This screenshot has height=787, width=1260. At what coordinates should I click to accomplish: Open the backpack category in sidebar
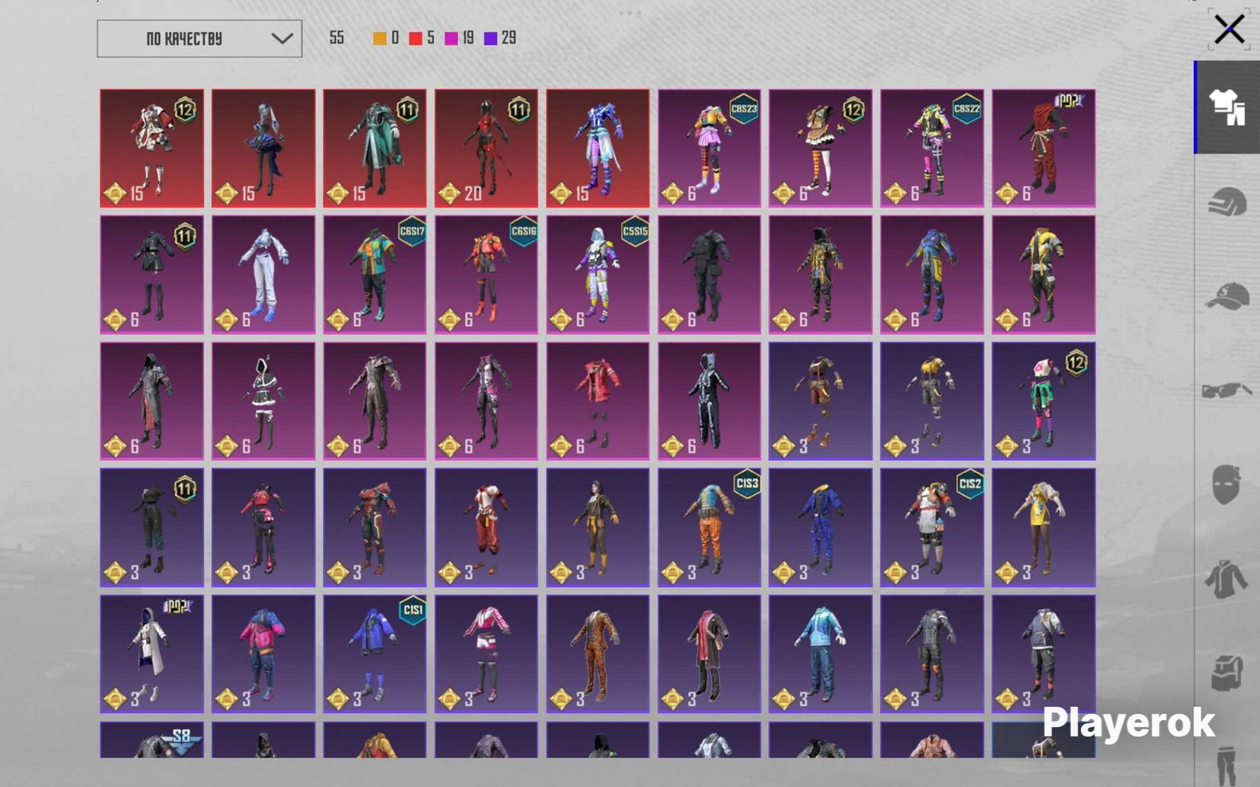[1227, 673]
